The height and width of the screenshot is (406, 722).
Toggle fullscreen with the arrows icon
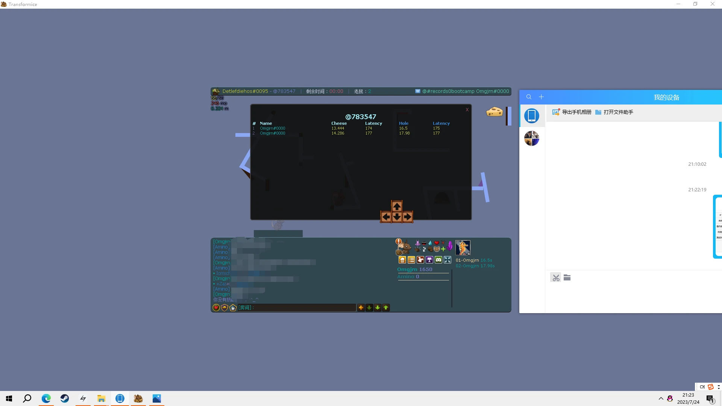pyautogui.click(x=447, y=260)
